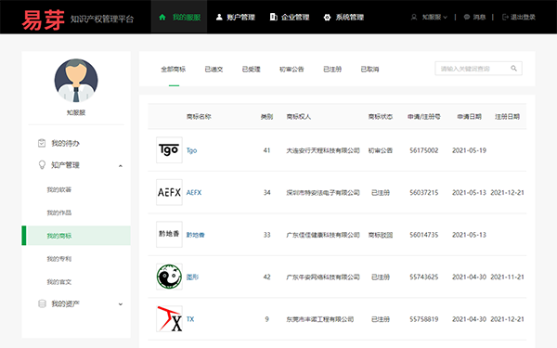
Task: Open 我的软著 in the sidebar
Action: [x=59, y=189]
